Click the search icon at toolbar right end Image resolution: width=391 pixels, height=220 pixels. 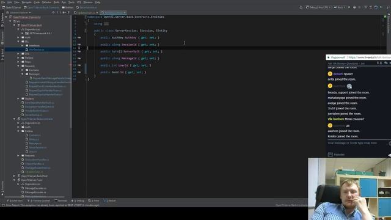coord(388,7)
